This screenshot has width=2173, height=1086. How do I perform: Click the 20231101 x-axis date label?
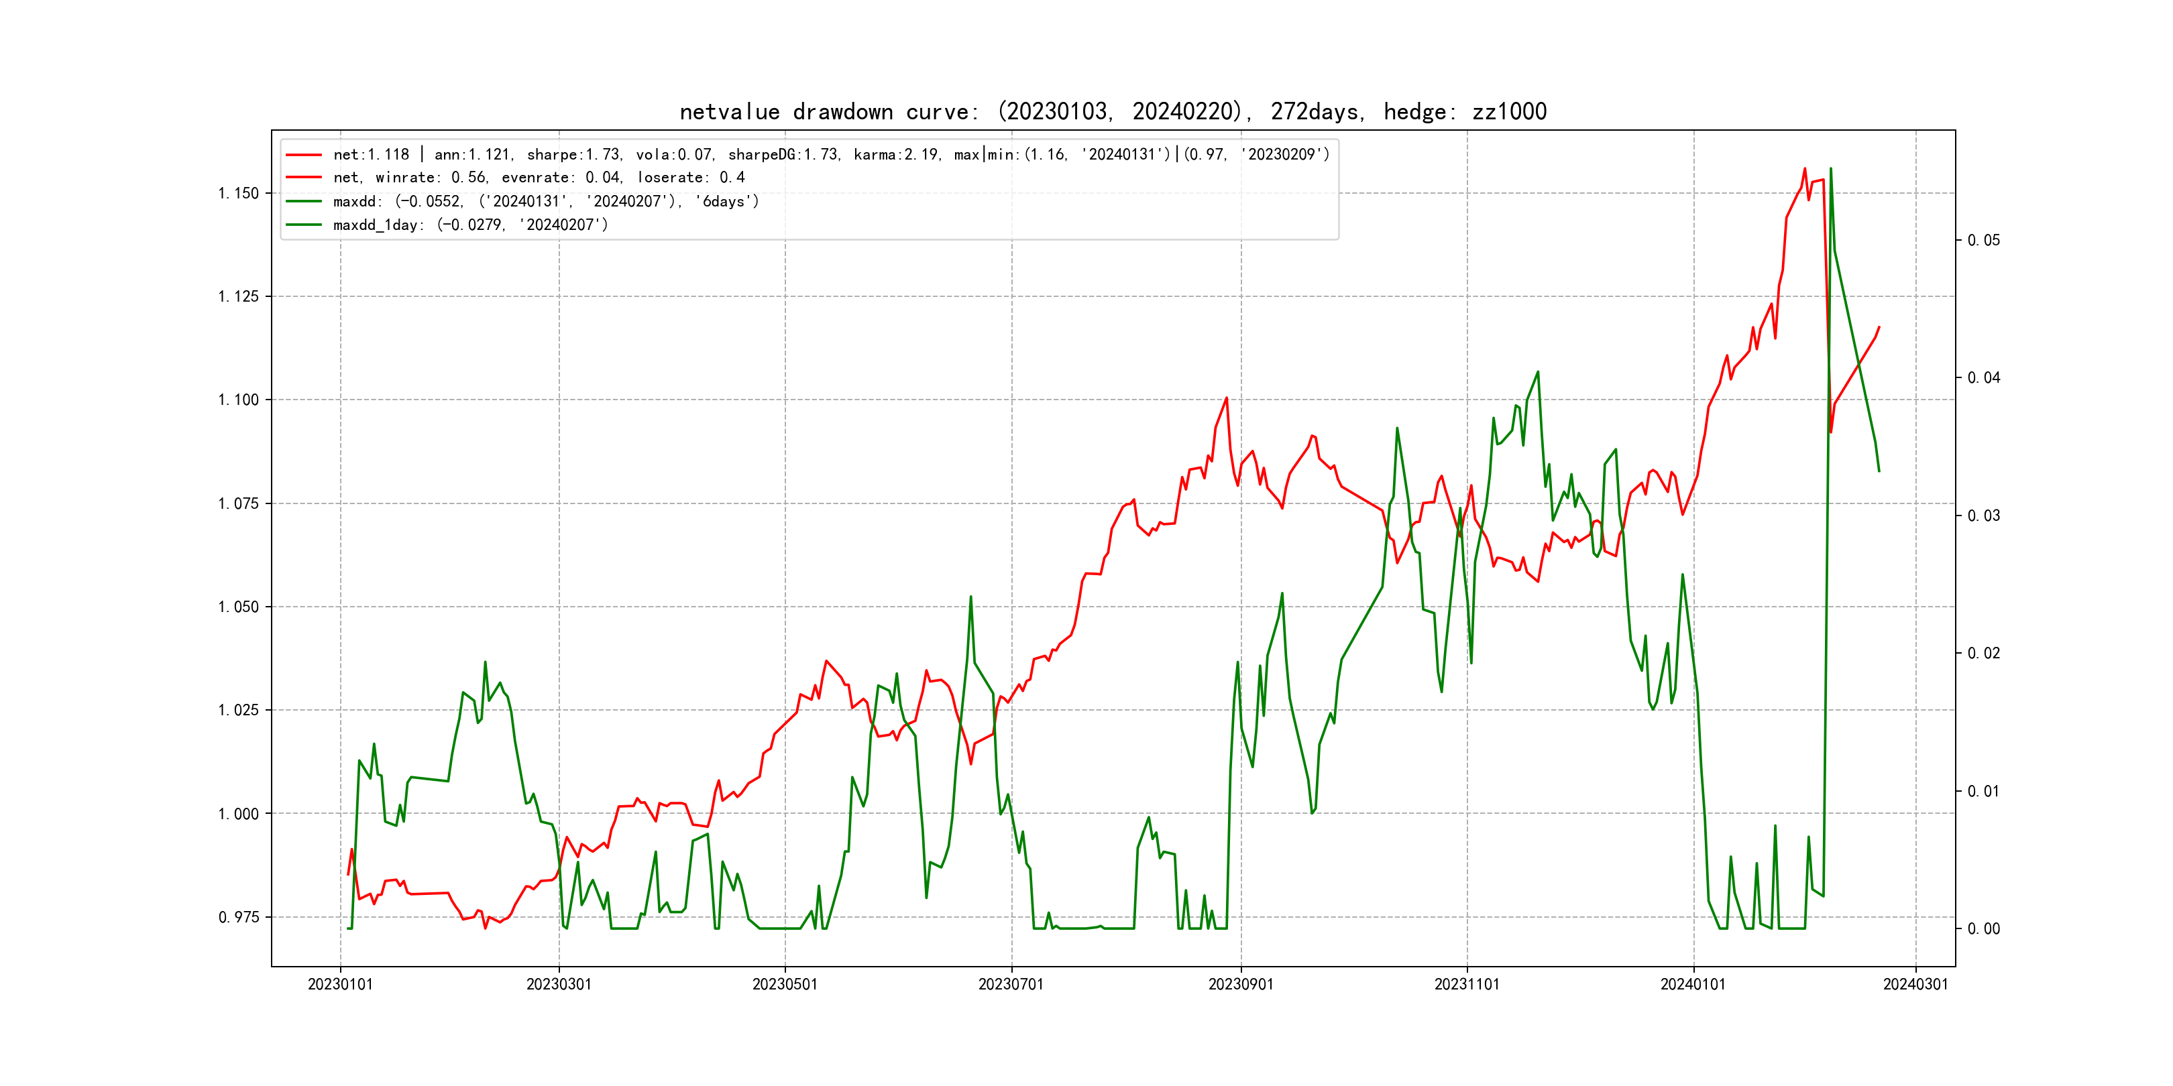[1467, 985]
